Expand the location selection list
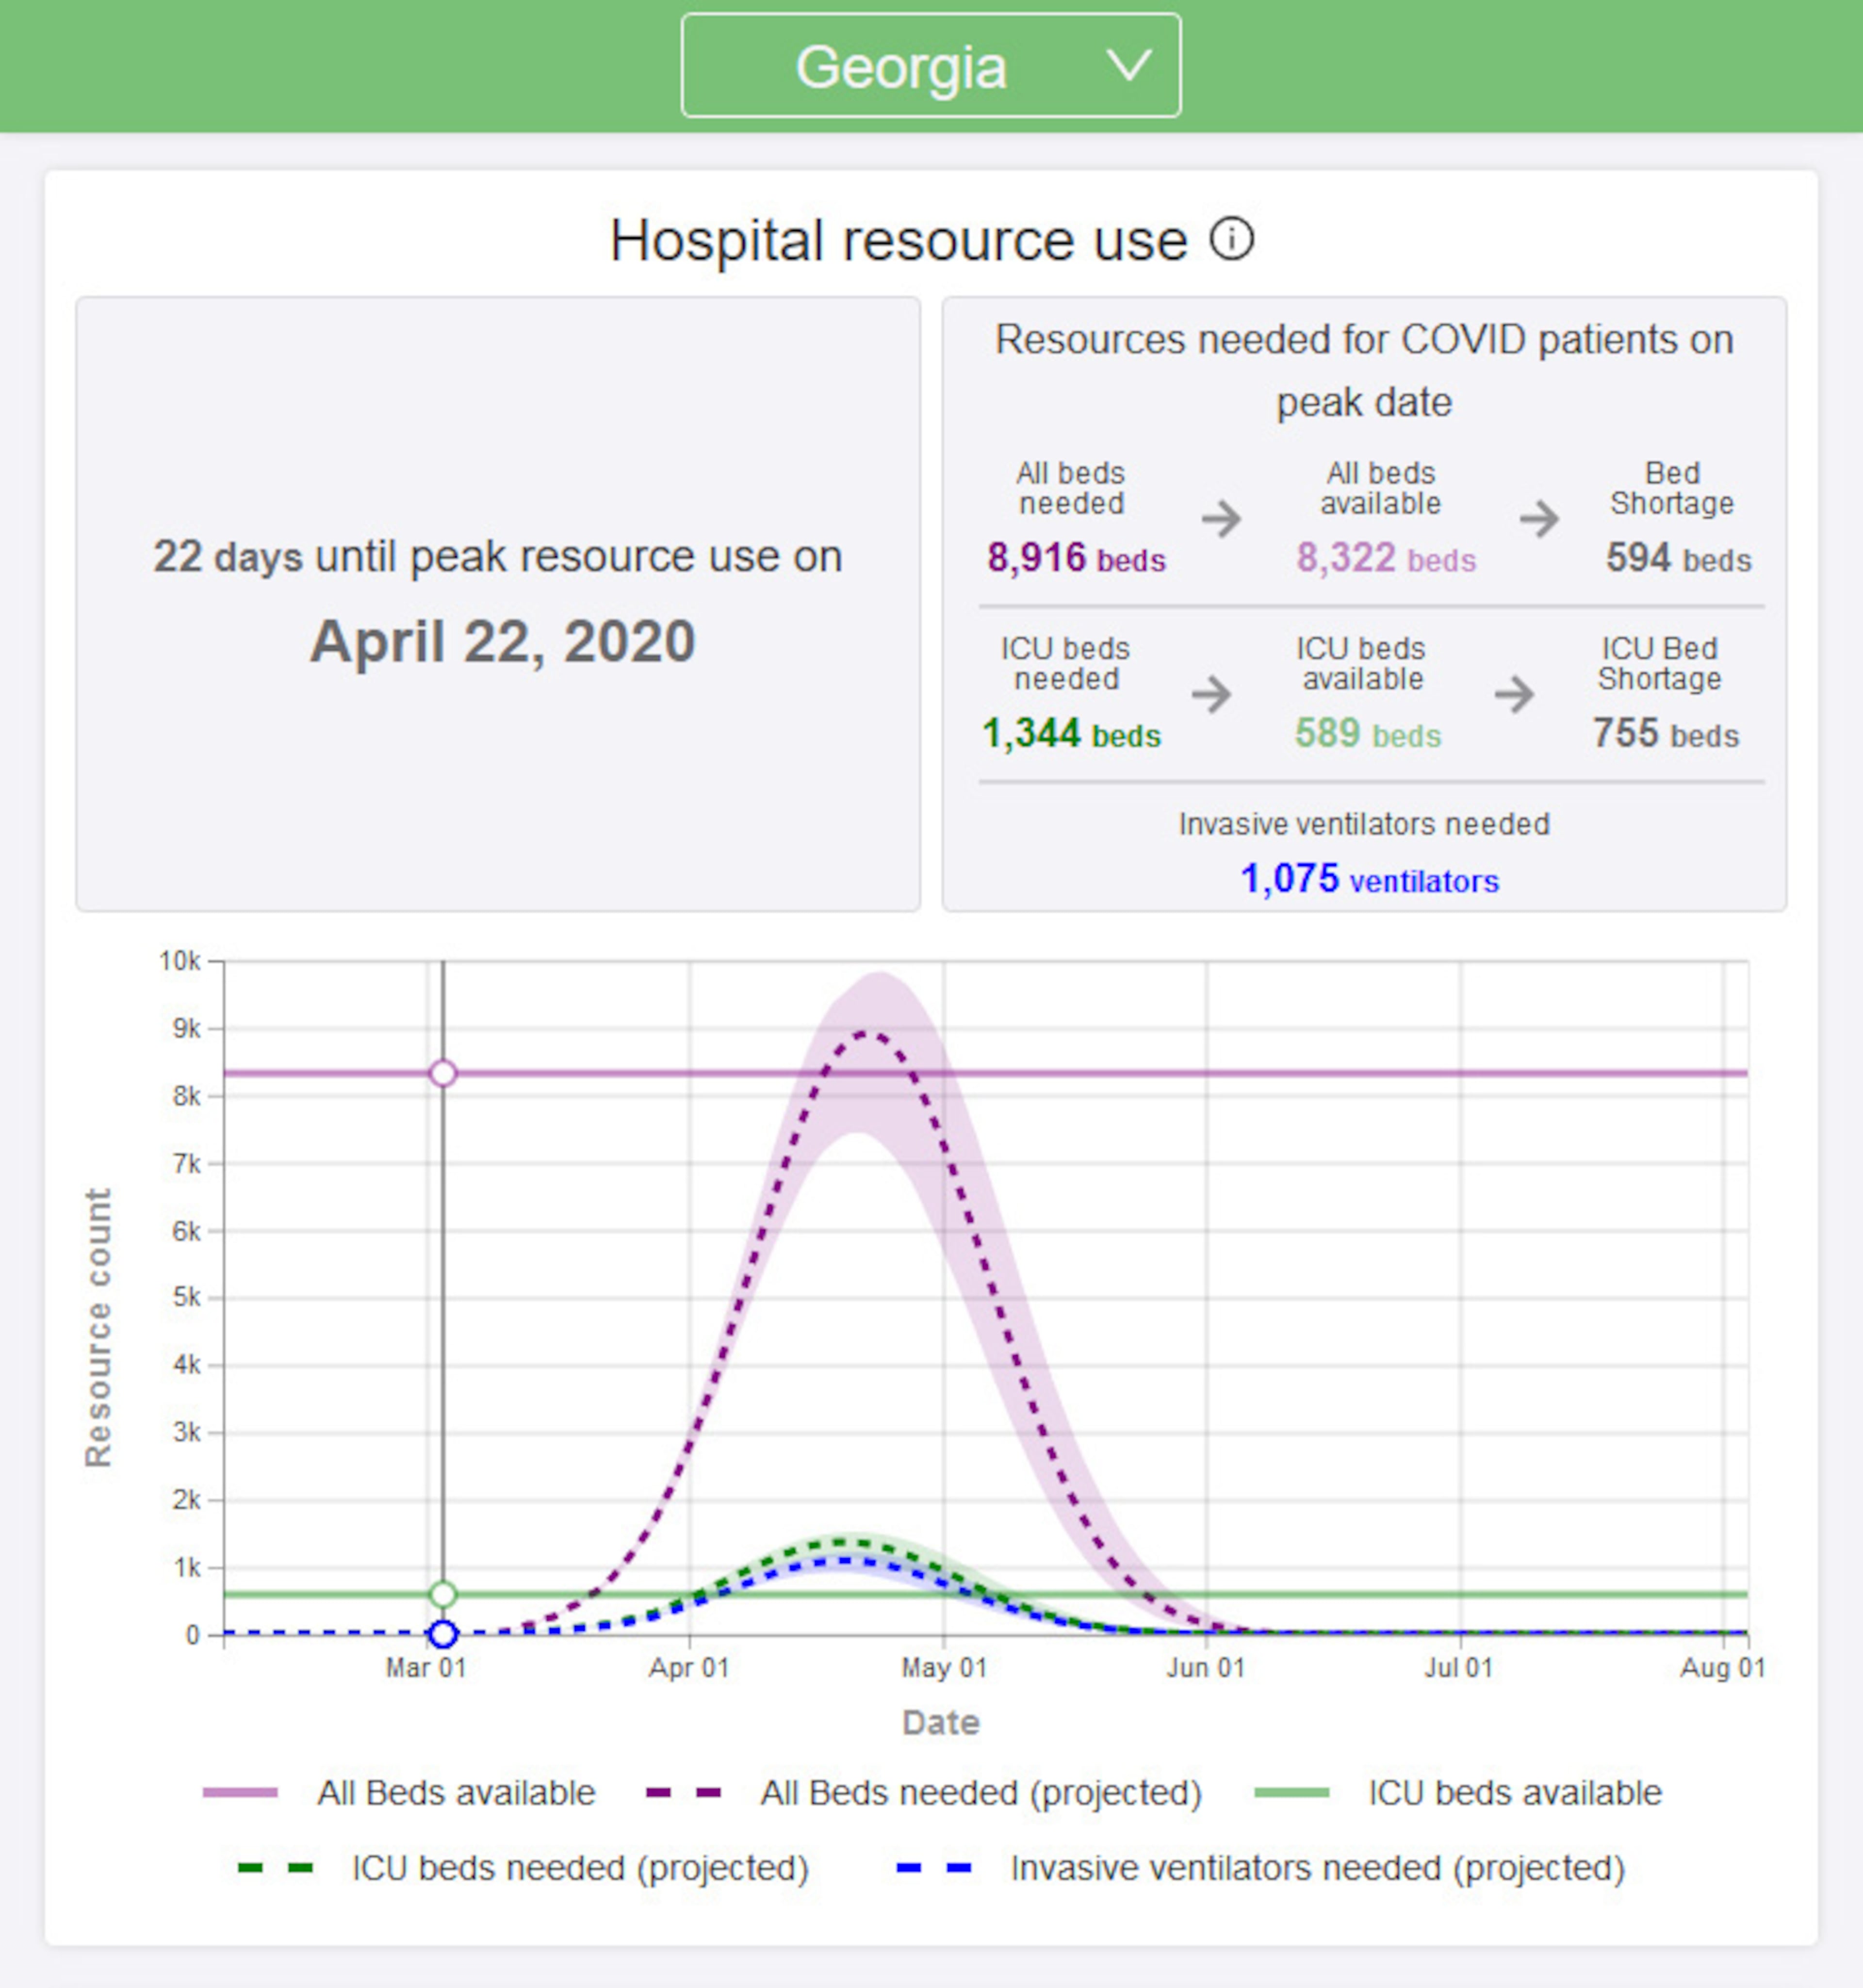Viewport: 1863px width, 1988px height. click(929, 66)
